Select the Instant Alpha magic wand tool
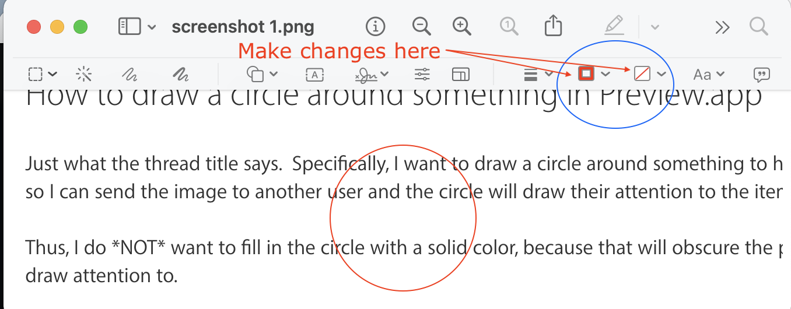The image size is (791, 309). coord(85,74)
